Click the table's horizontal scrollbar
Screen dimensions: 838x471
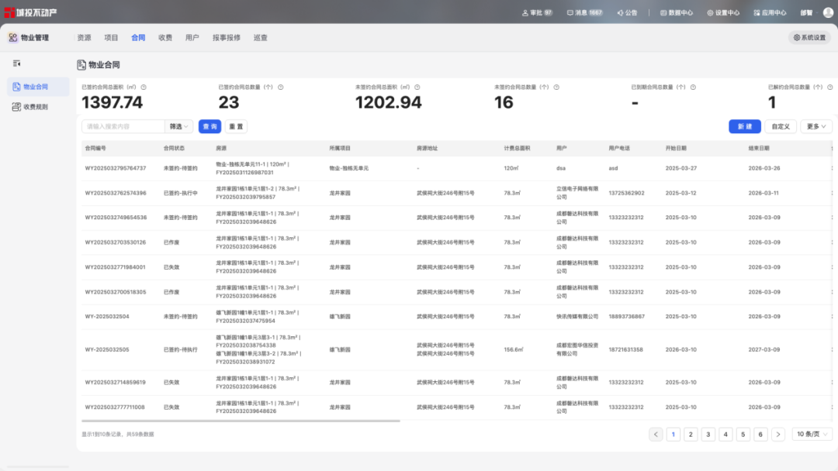(241, 421)
